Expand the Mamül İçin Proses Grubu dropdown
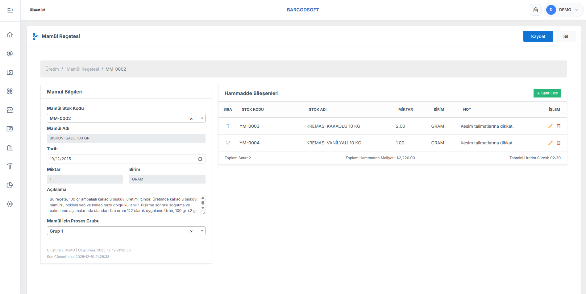Viewport: 586px width, 294px height. coord(202,231)
